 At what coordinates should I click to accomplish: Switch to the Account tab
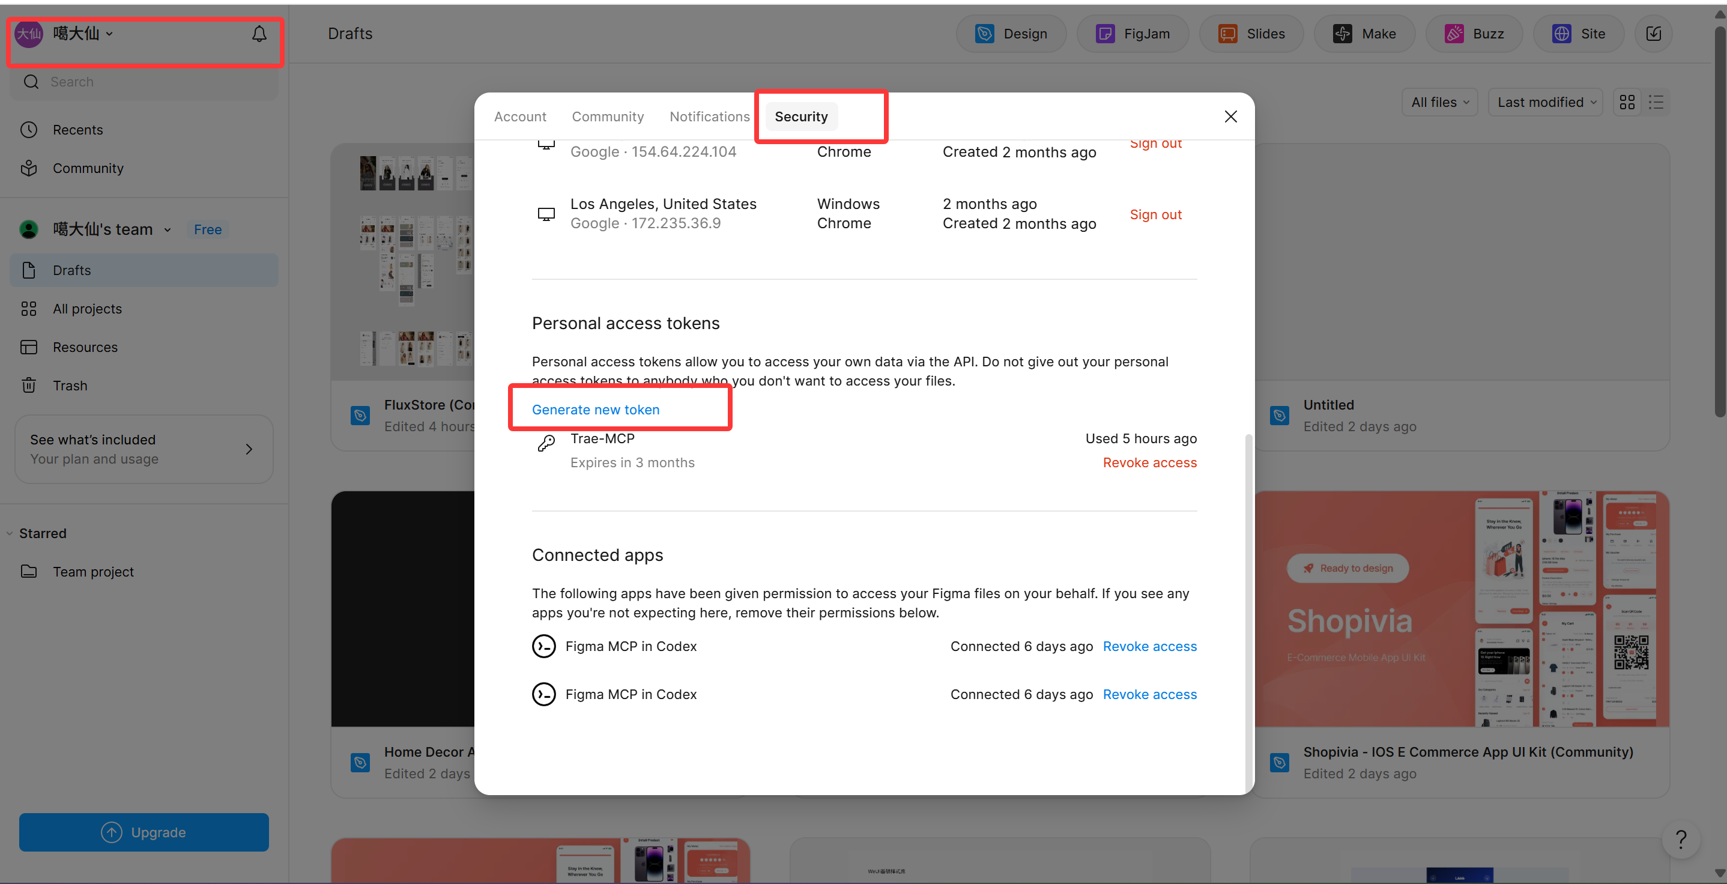[520, 117]
